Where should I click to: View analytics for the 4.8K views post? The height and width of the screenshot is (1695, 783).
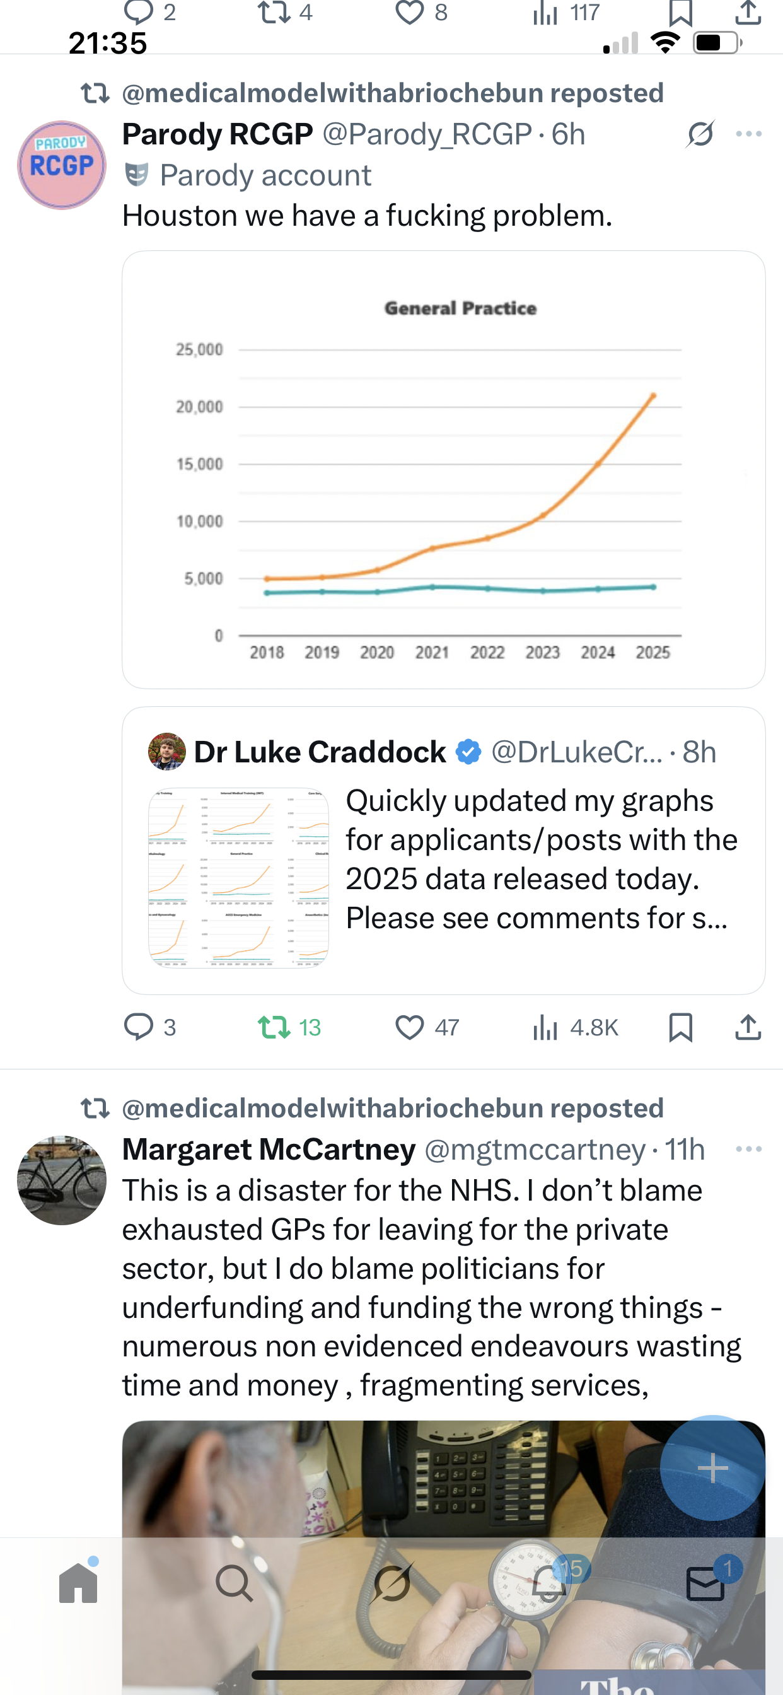[545, 1027]
